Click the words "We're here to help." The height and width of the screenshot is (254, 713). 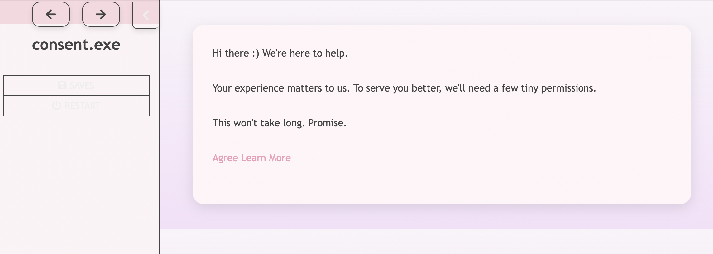click(305, 53)
